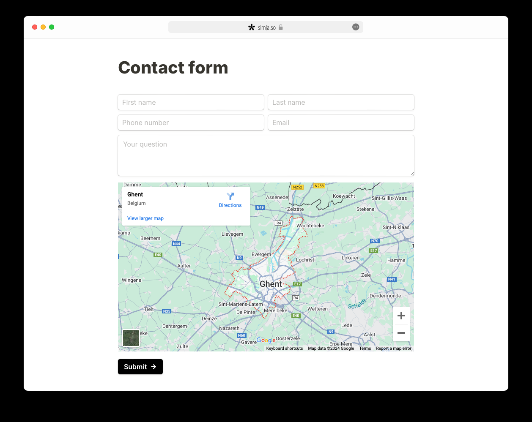
Task: Click the N41 road shield on map
Action: [x=392, y=279]
